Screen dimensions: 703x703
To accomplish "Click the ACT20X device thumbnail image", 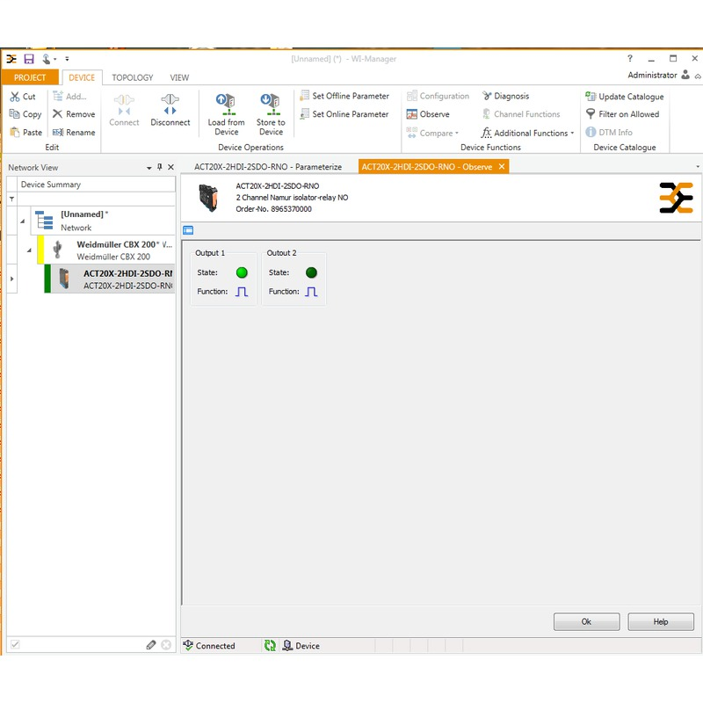I will tap(208, 198).
